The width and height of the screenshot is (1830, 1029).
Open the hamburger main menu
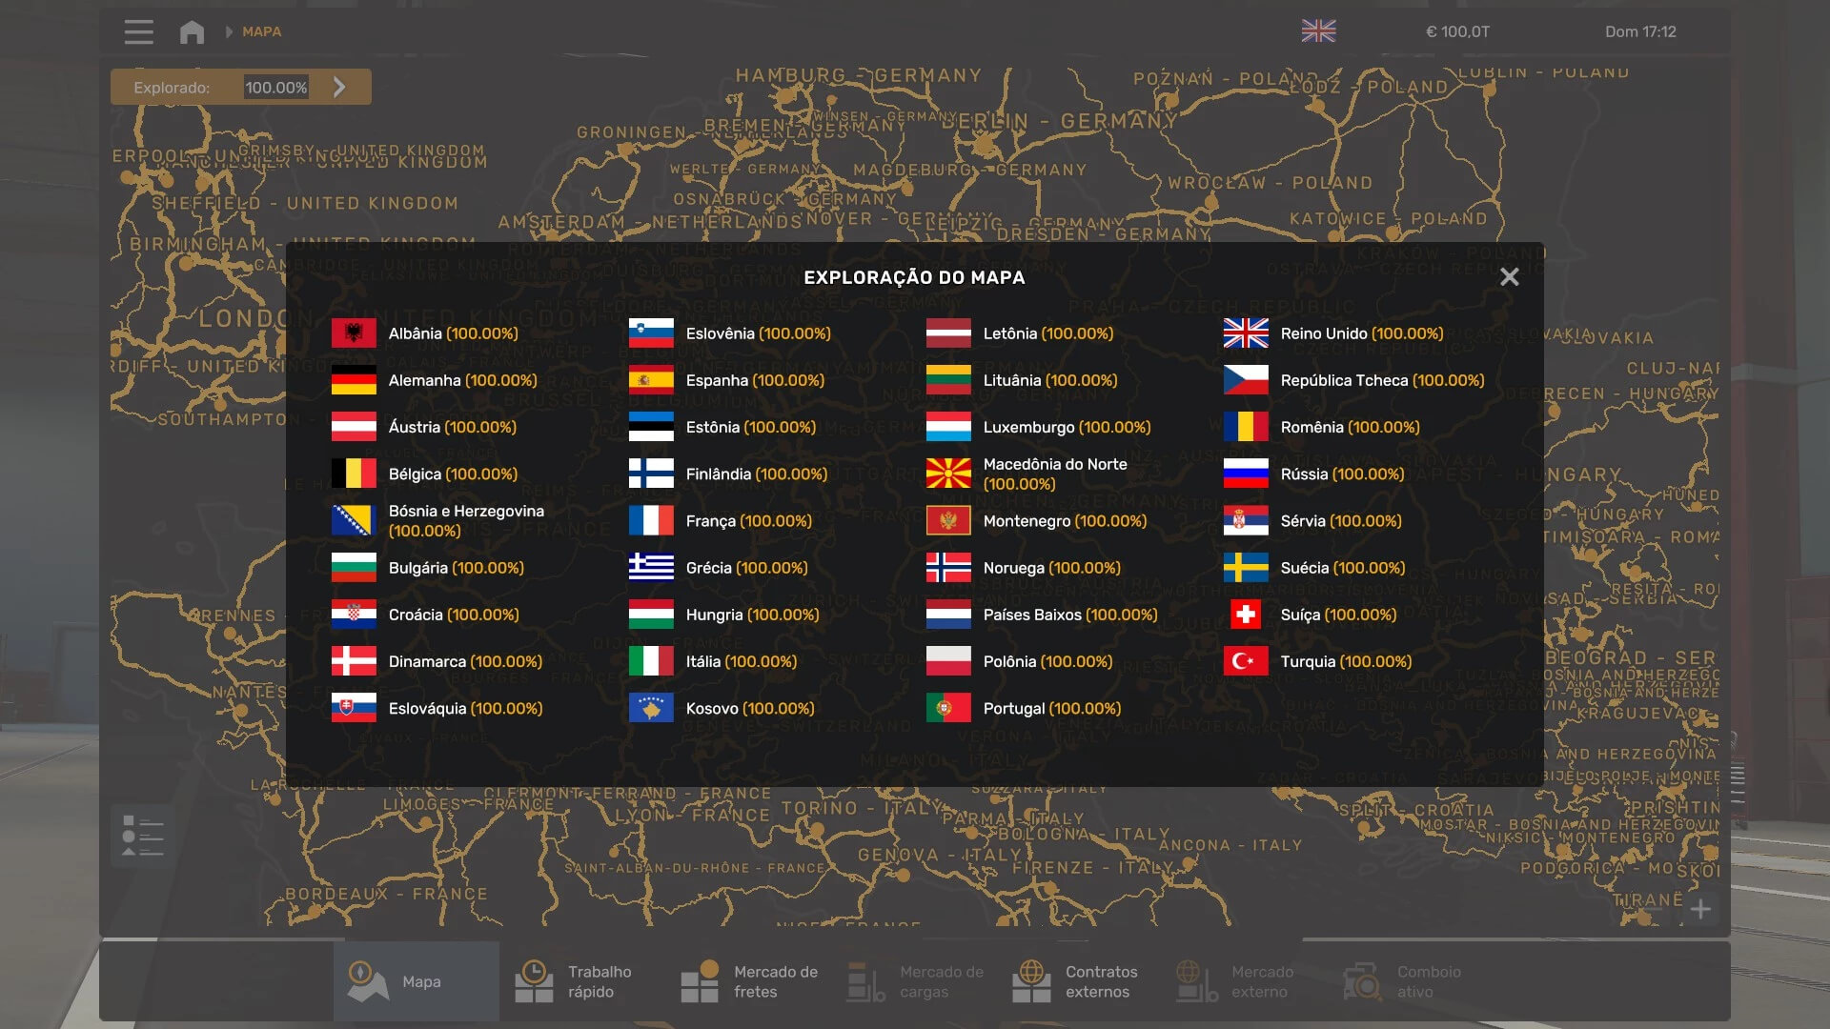(x=138, y=31)
